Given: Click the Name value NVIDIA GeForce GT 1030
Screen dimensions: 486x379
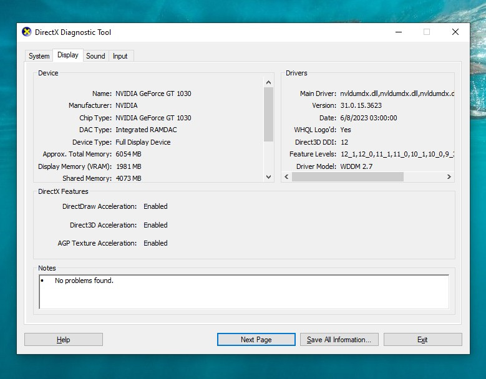Looking at the screenshot, I should point(153,94).
